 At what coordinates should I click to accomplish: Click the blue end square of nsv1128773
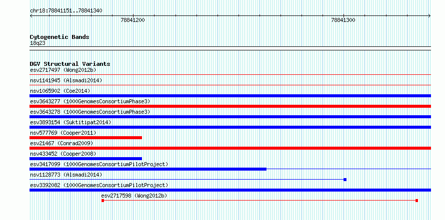(x=345, y=180)
